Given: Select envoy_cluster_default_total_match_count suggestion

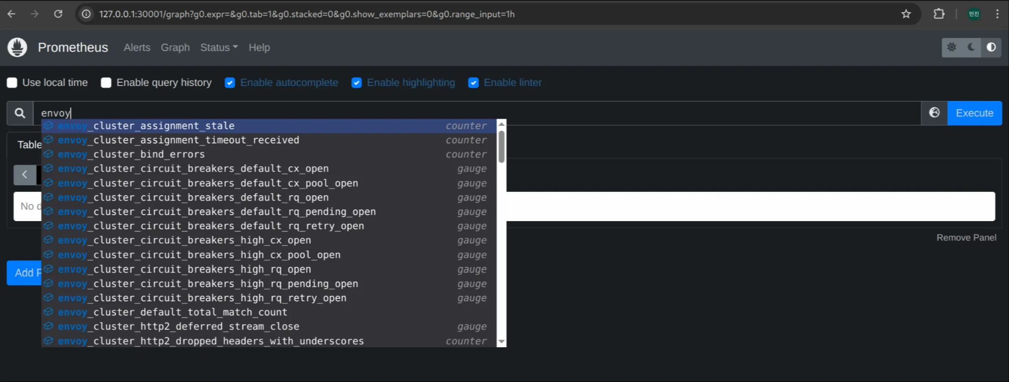Looking at the screenshot, I should point(269,312).
